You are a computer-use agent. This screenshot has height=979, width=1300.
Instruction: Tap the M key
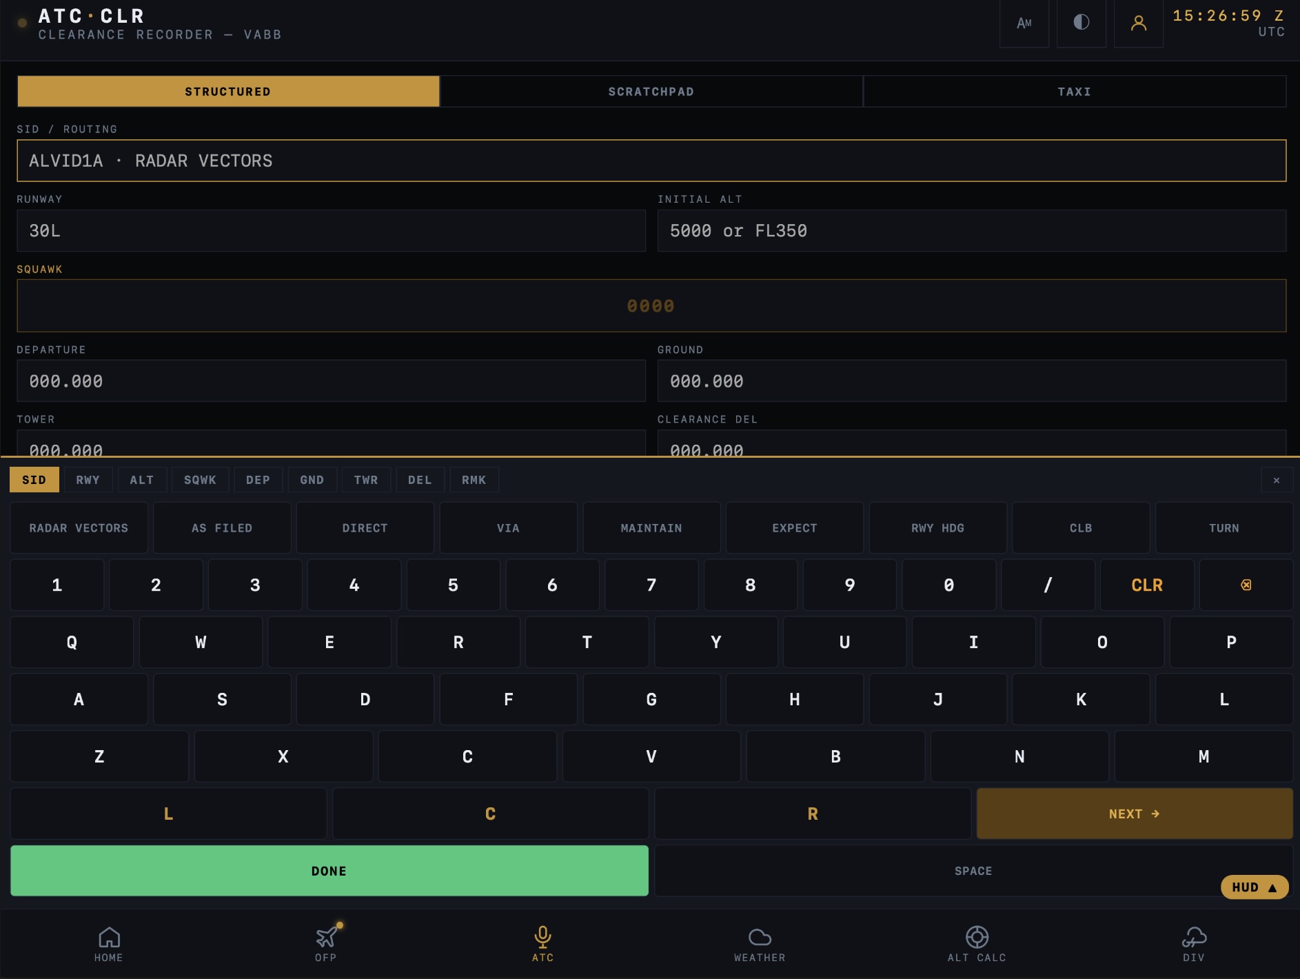point(1203,756)
